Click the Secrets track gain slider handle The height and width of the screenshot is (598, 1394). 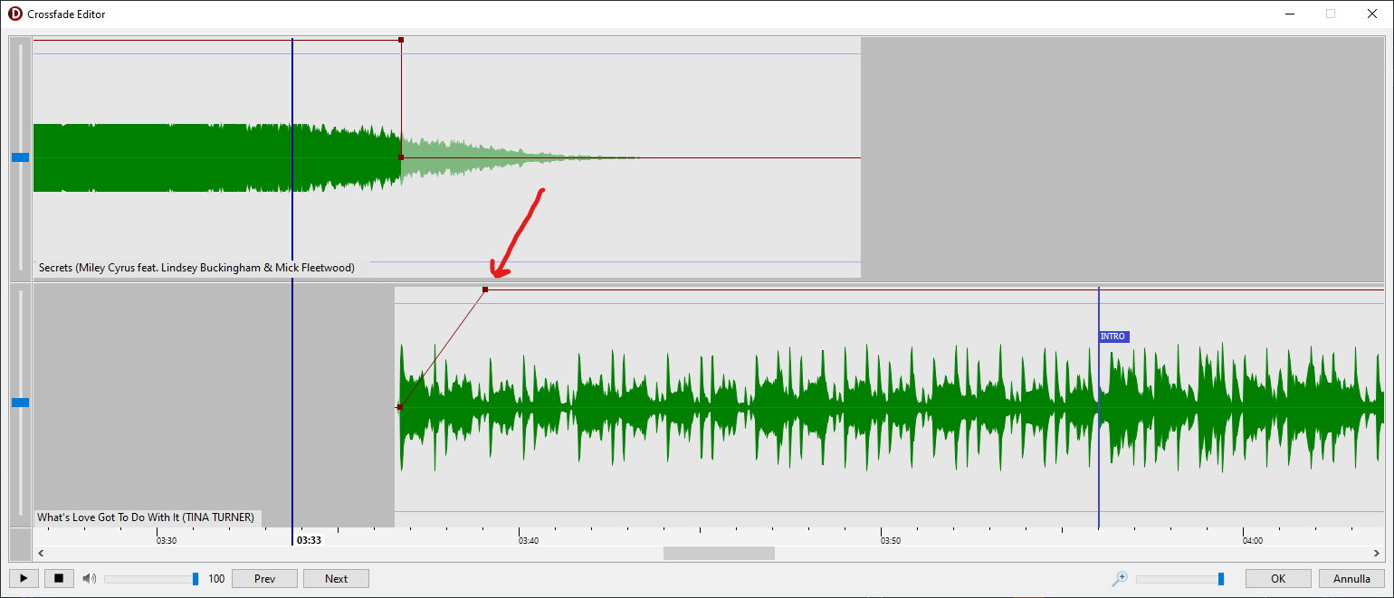20,157
